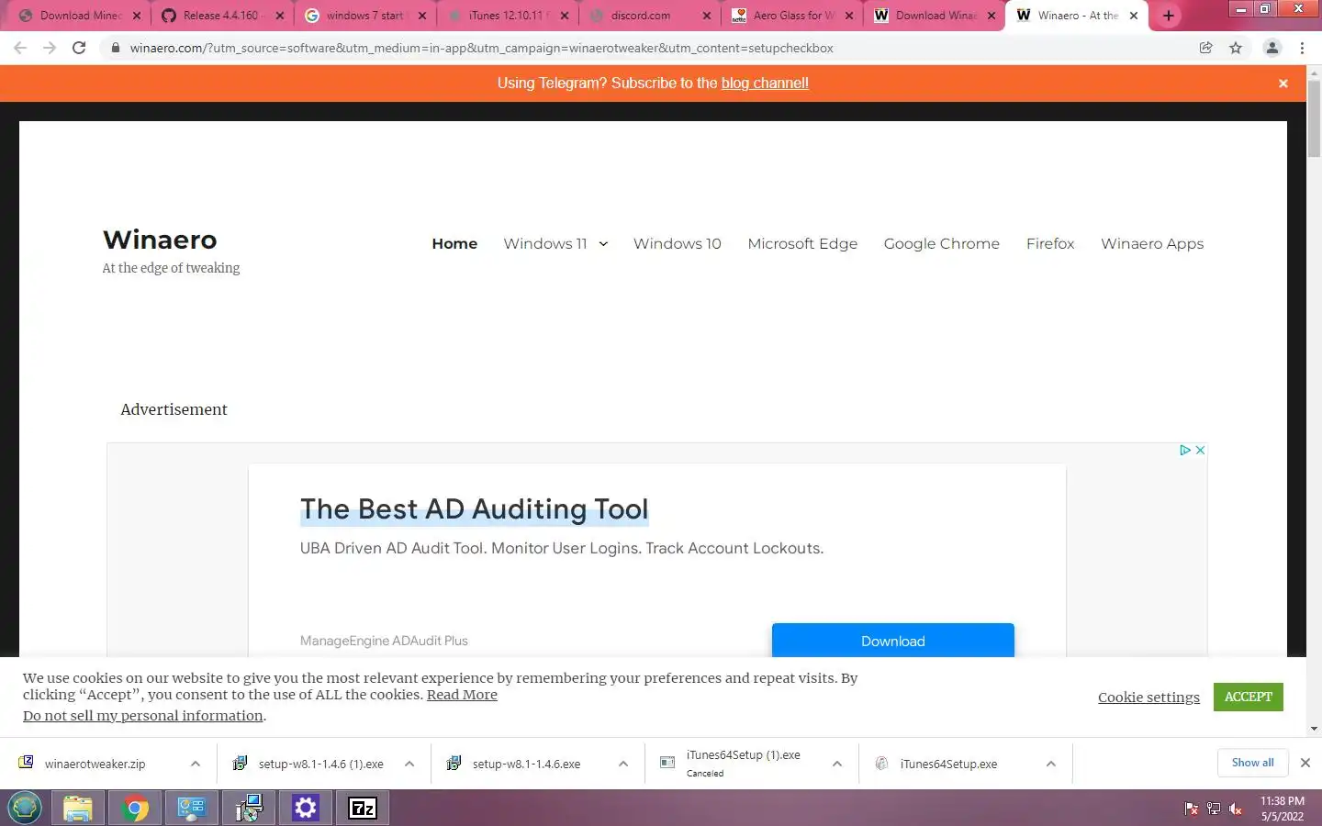Reload the Winaero page
This screenshot has width=1322, height=826.
79,48
